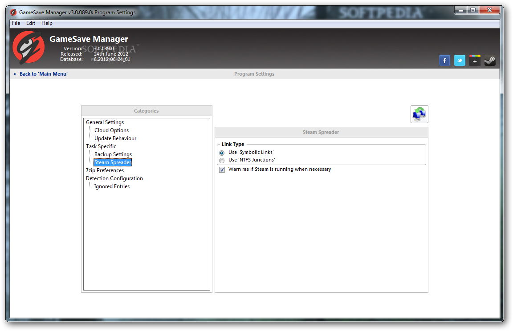Click the database value 6.2012-06-24_01

[112, 59]
